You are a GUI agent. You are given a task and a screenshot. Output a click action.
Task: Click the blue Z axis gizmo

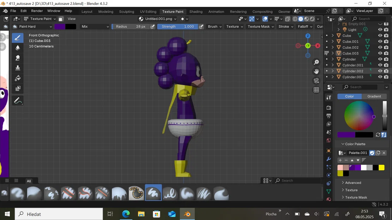(308, 36)
